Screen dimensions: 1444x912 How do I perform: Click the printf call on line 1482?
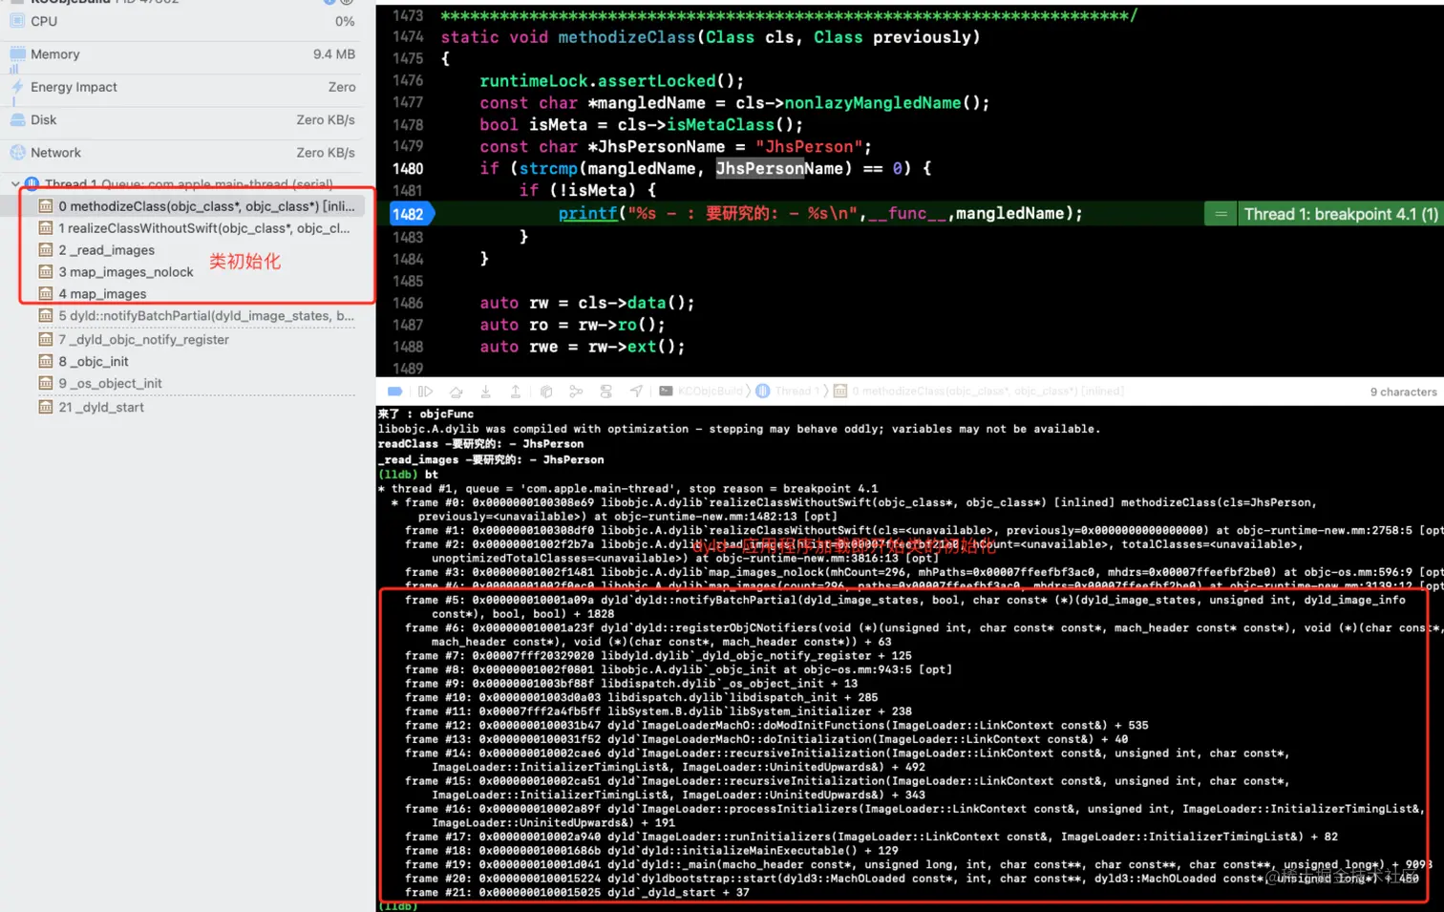point(587,213)
